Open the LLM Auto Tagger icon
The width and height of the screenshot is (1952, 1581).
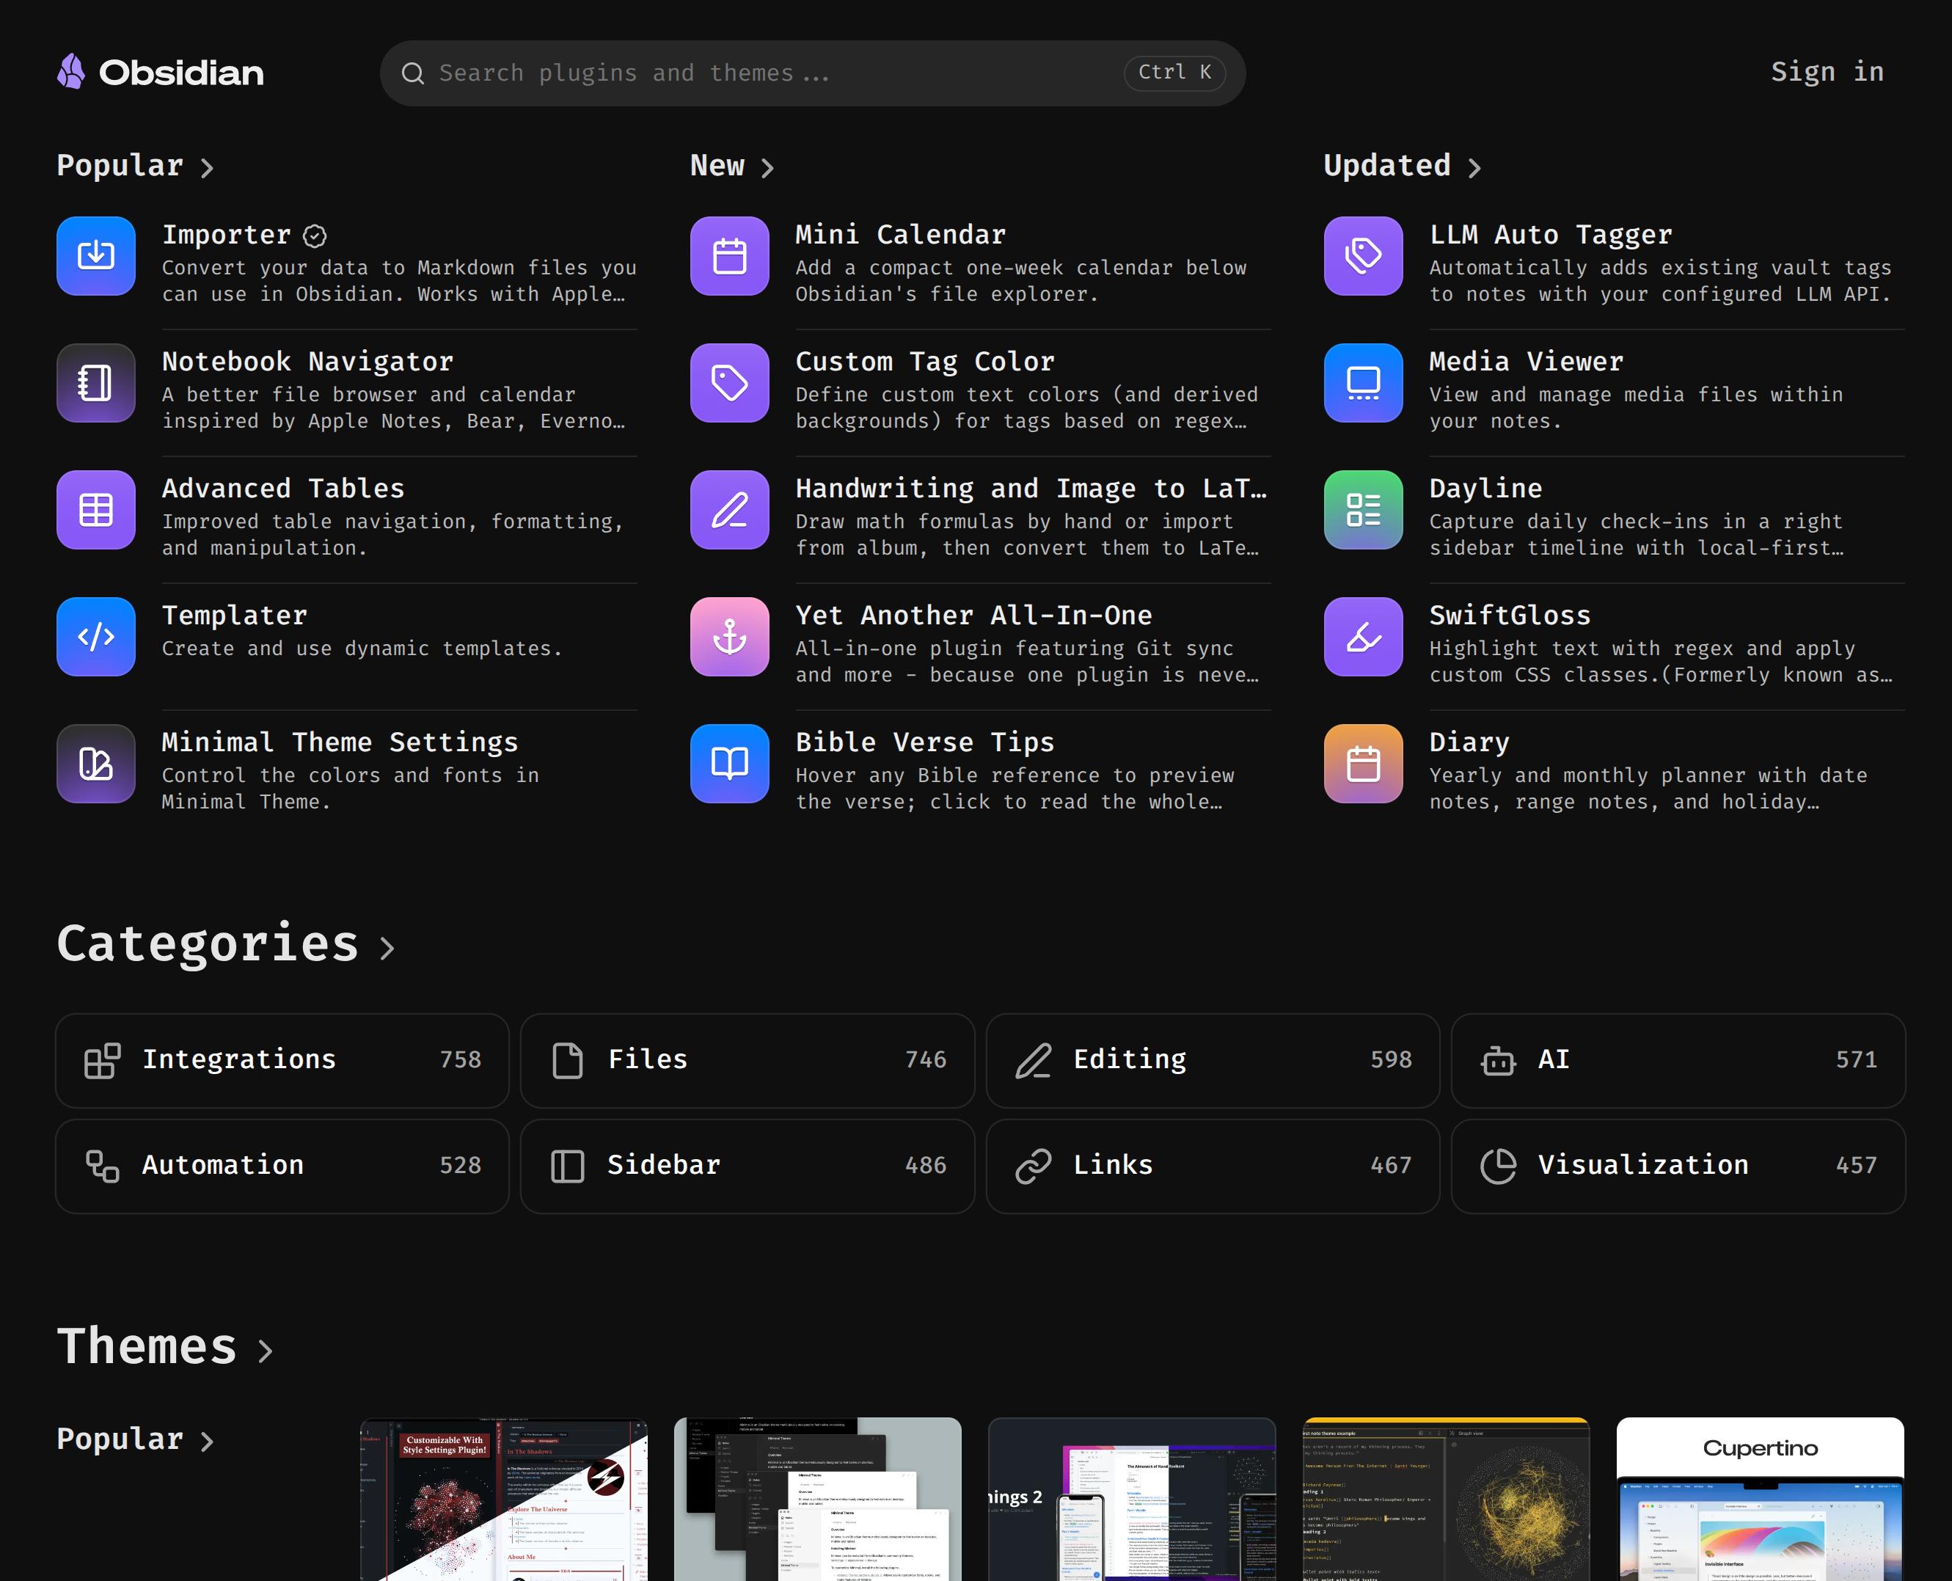click(x=1363, y=256)
